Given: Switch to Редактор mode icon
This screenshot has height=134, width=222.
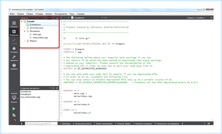Looking at the screenshot, I should pos(14,32).
